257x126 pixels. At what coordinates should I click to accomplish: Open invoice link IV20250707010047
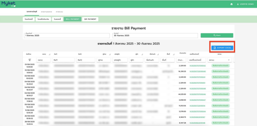pos(198,100)
